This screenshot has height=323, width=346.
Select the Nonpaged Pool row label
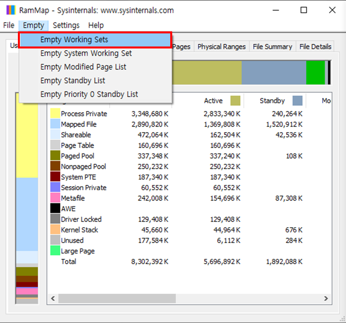coord(84,167)
